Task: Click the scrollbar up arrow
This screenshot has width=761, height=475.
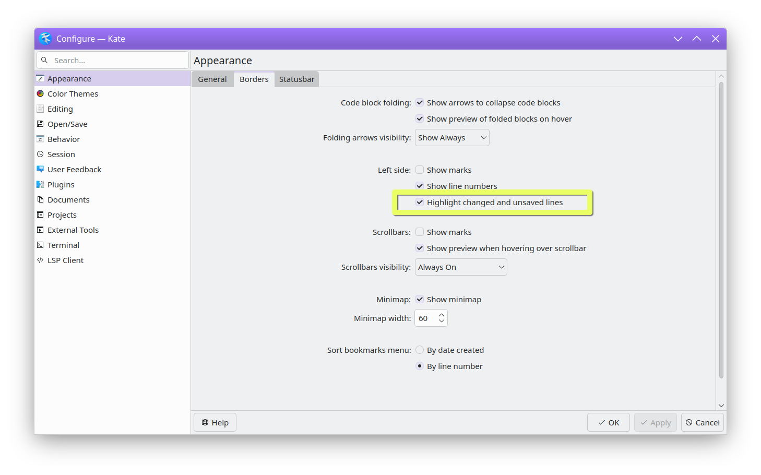Action: (x=721, y=76)
